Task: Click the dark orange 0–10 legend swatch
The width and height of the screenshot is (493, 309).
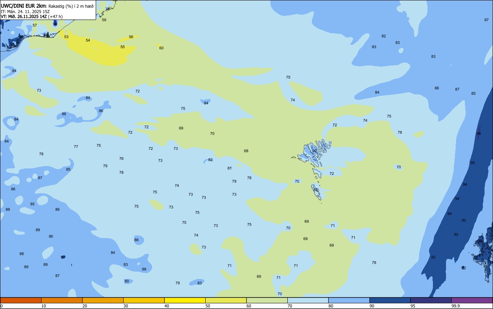Action: click(21, 300)
